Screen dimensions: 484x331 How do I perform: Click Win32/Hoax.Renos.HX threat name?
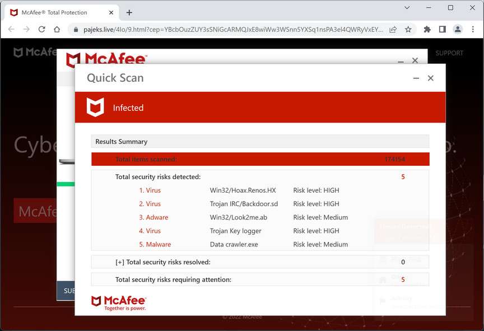click(x=243, y=190)
